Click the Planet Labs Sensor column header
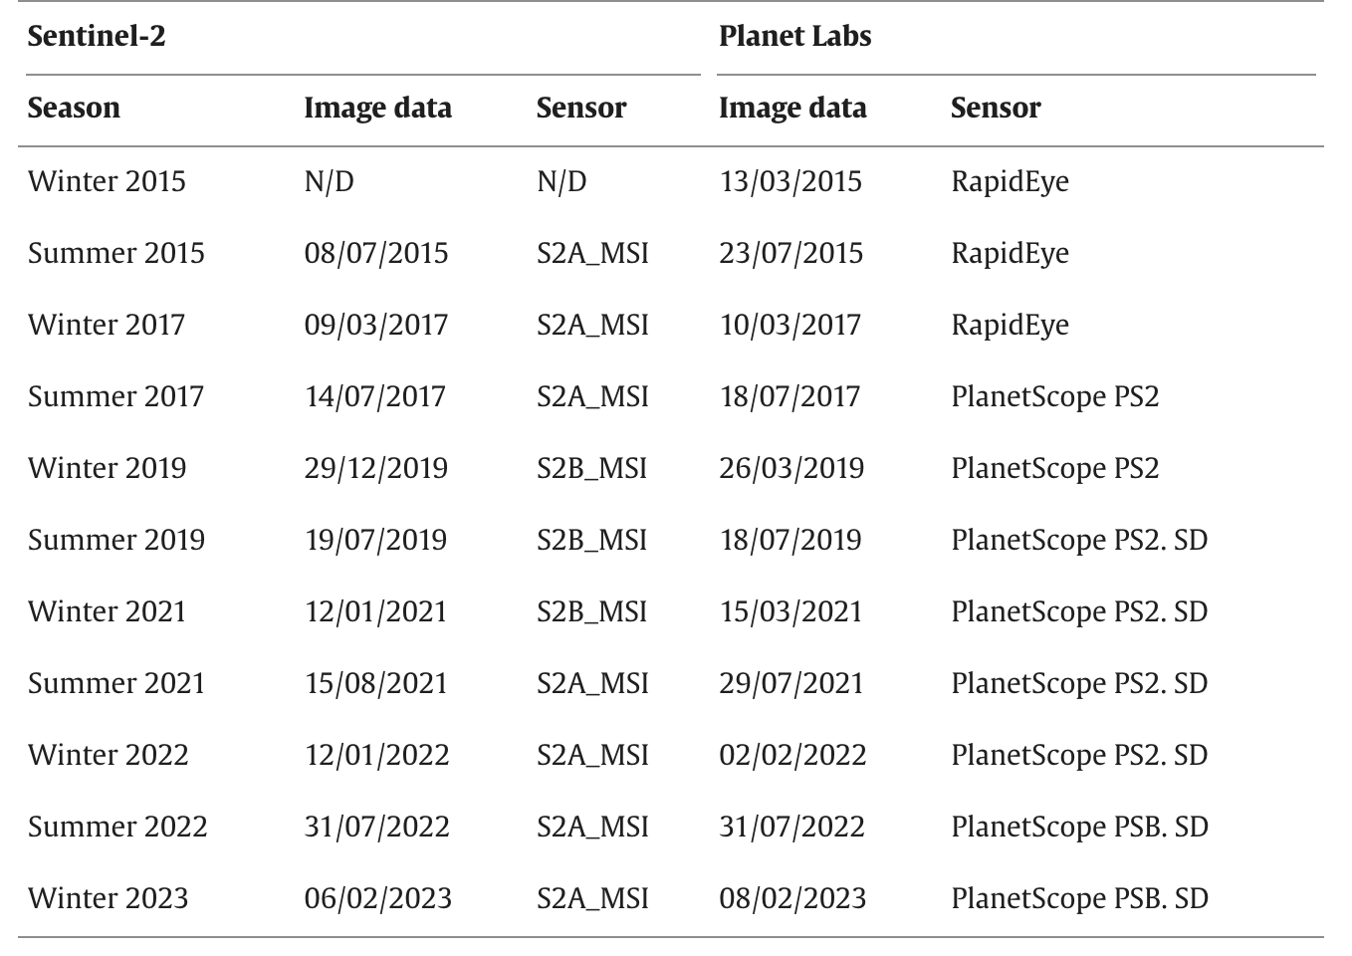 [x=996, y=108]
